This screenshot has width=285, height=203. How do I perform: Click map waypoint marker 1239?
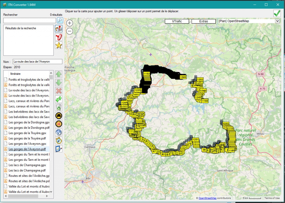point(137,90)
